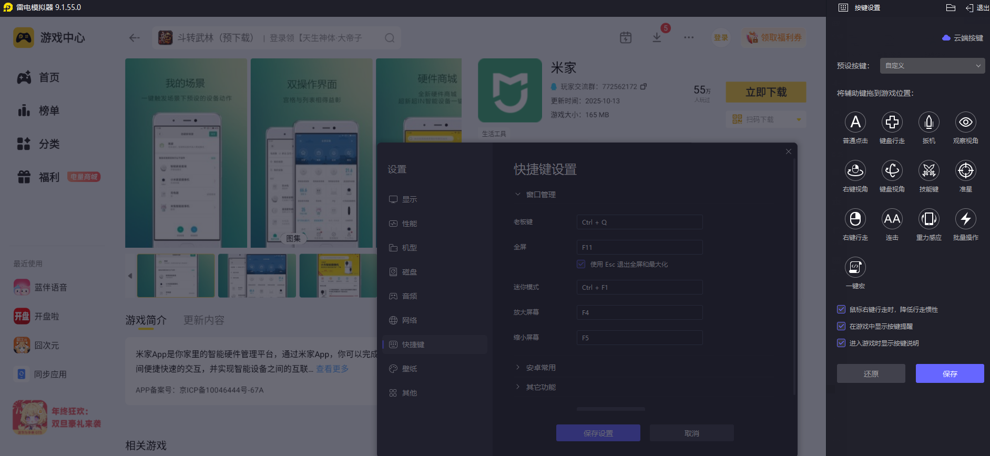
Task: Open 磁盘 settings tab
Action: click(435, 272)
